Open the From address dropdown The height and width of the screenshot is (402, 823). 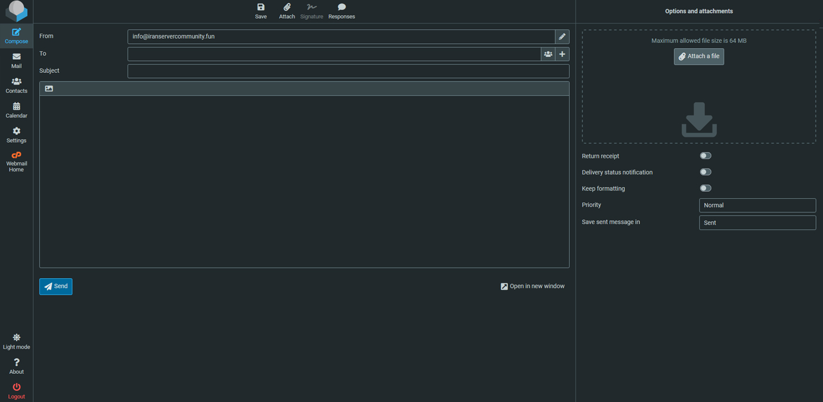point(341,37)
